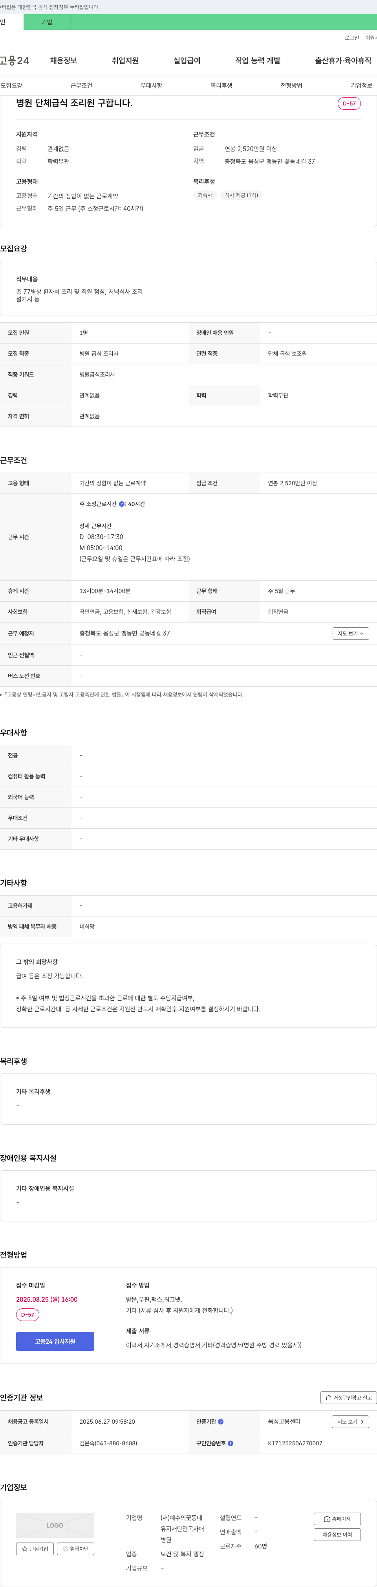Click the 로그인 link
Viewport: 377px width, 1587px height.
point(352,38)
